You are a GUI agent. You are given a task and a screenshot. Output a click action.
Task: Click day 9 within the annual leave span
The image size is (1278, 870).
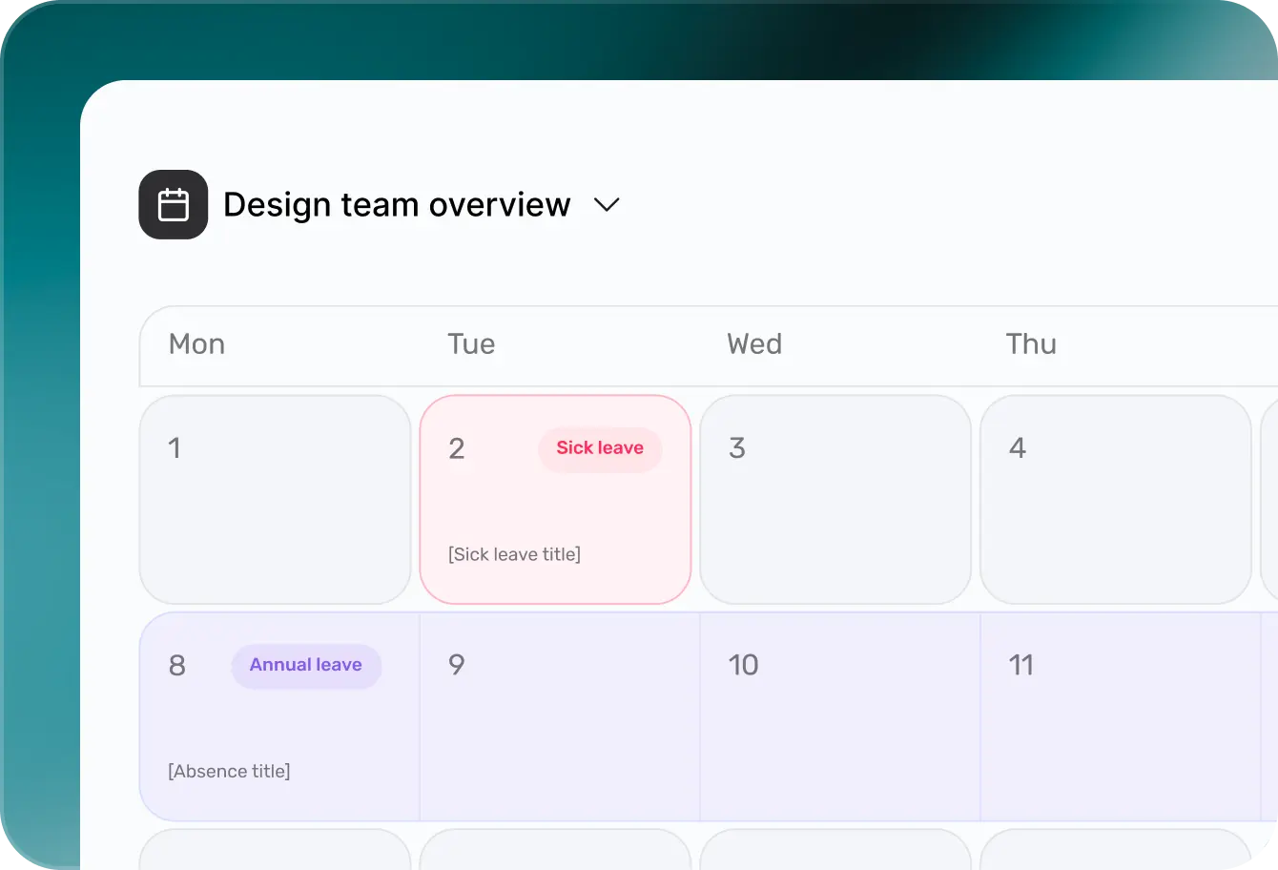(559, 716)
